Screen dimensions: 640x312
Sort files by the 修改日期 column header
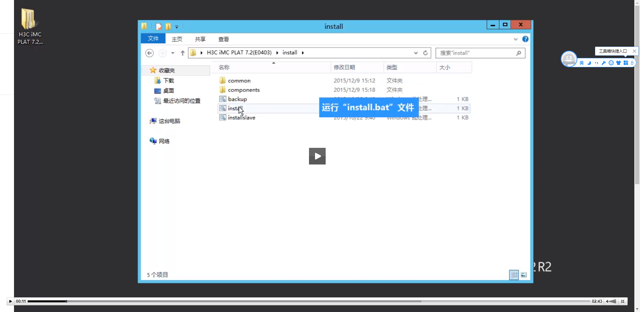tap(357, 67)
